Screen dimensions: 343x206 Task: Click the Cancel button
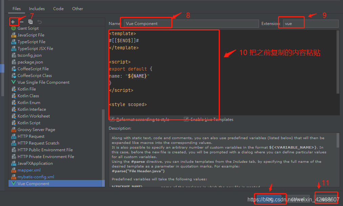298,199
